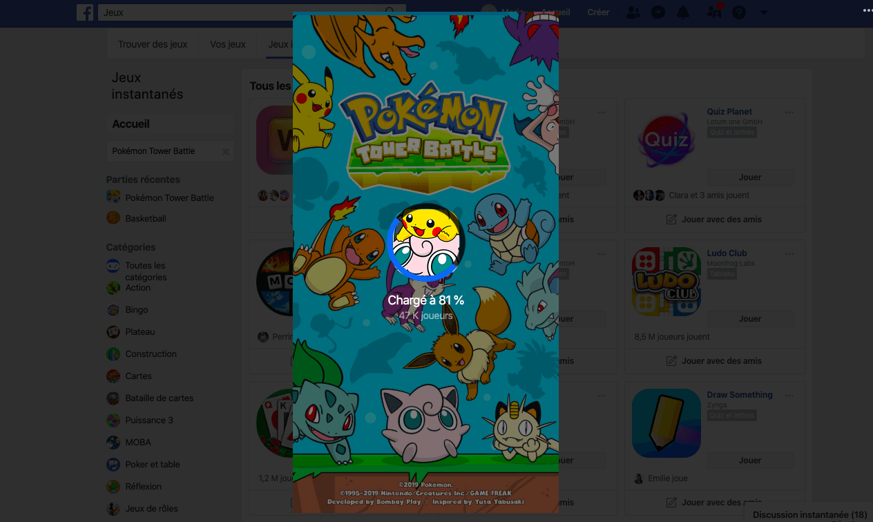The height and width of the screenshot is (522, 873).
Task: Play Quiz Planet with the Jouer button
Action: pyautogui.click(x=750, y=177)
